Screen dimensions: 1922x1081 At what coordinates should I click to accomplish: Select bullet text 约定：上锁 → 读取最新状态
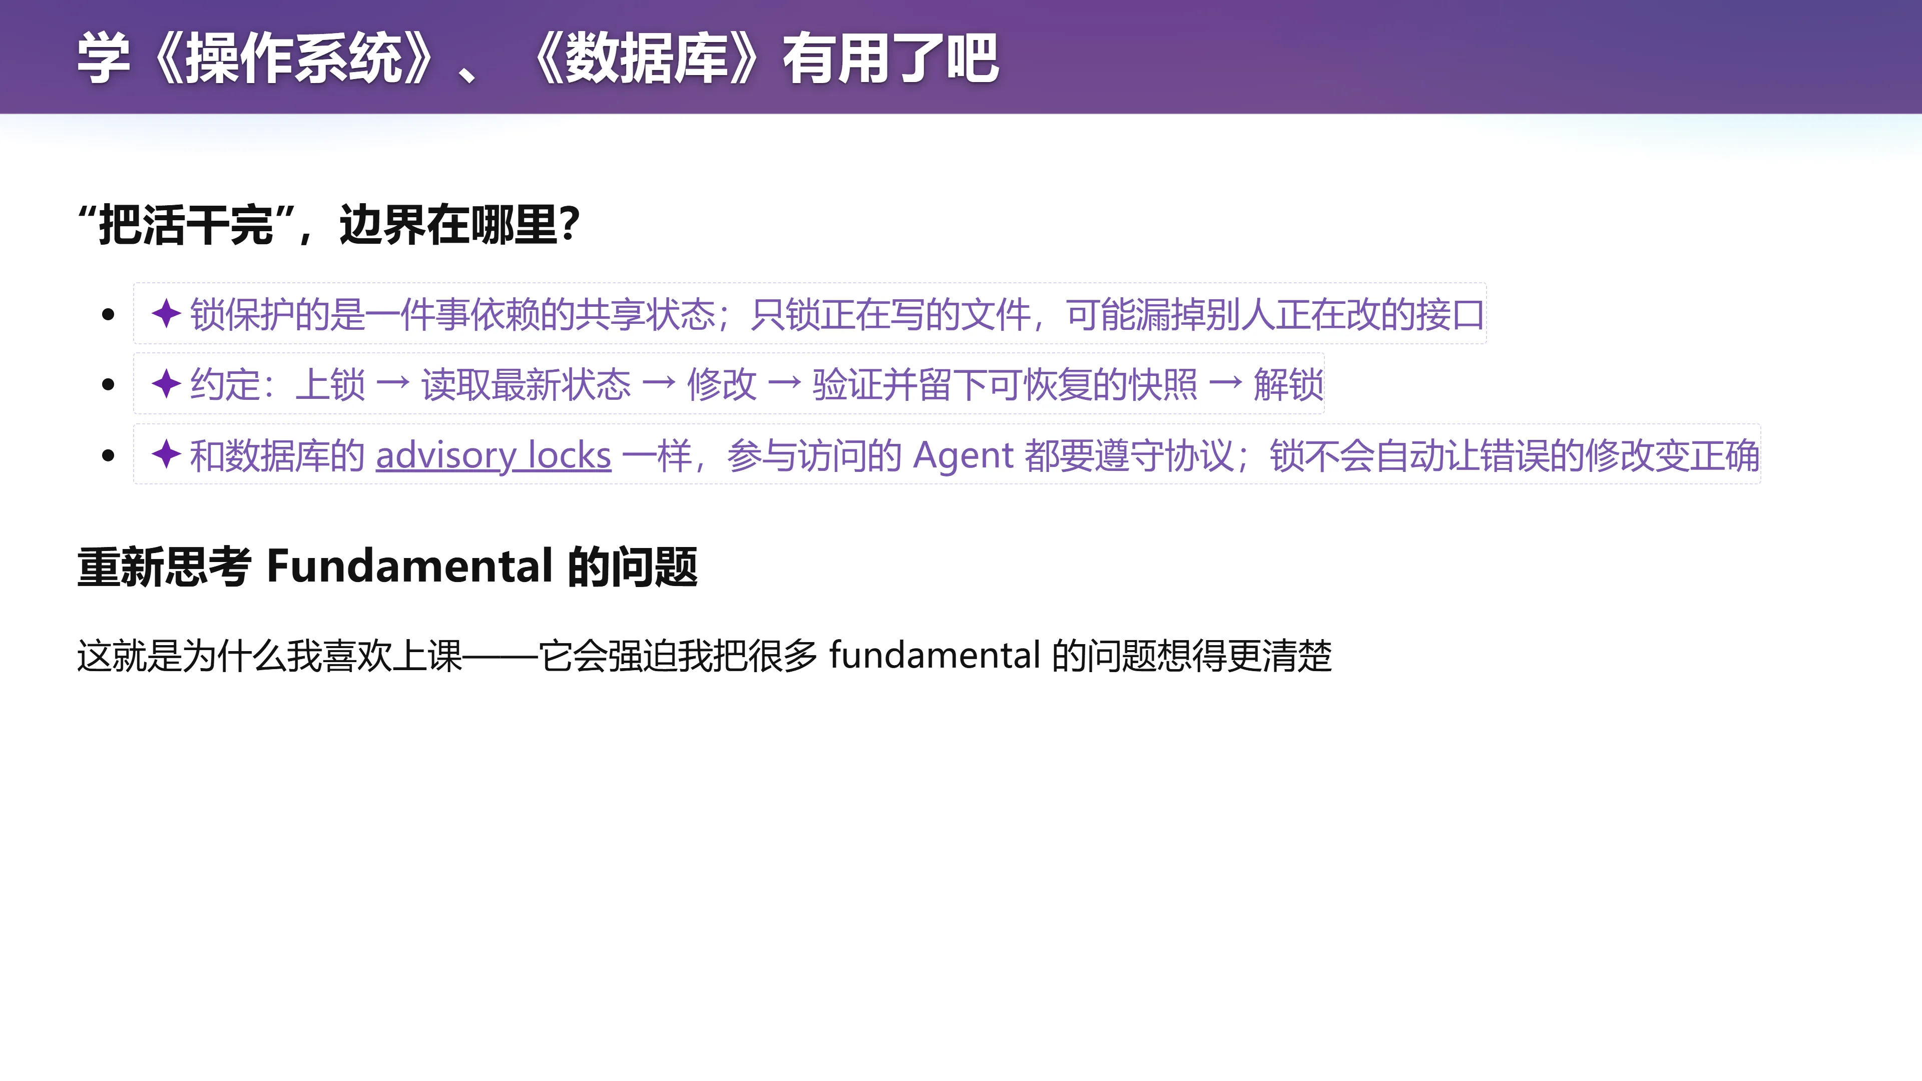(x=410, y=384)
